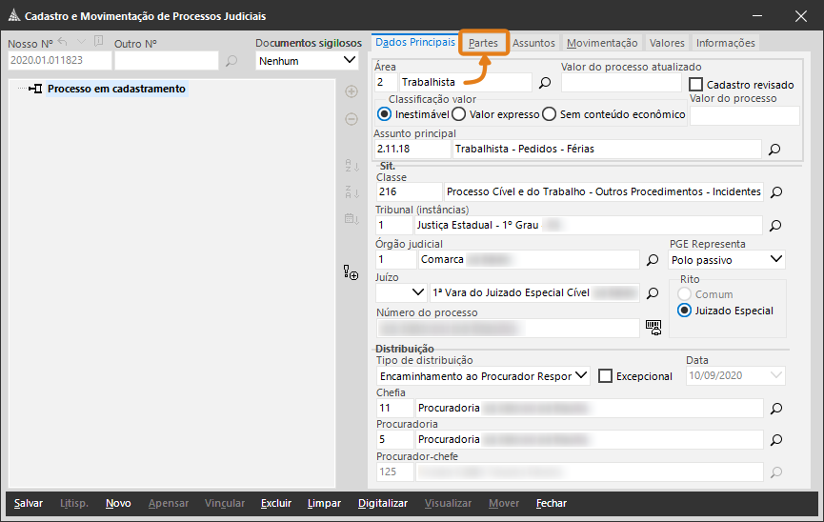Click the Salvar button
This screenshot has width=824, height=522.
tap(29, 503)
